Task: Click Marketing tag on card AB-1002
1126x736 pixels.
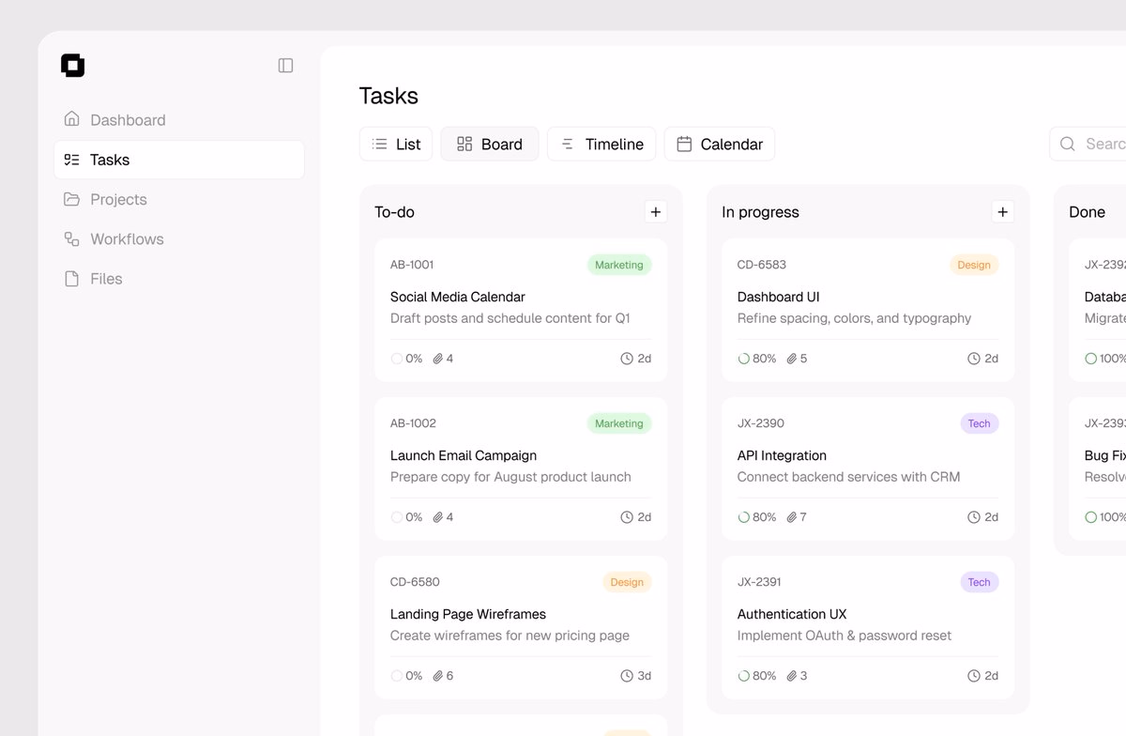Action: (x=619, y=423)
